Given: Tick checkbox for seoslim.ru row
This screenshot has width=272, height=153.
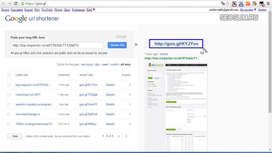Looking at the screenshot, I should 8,105.
